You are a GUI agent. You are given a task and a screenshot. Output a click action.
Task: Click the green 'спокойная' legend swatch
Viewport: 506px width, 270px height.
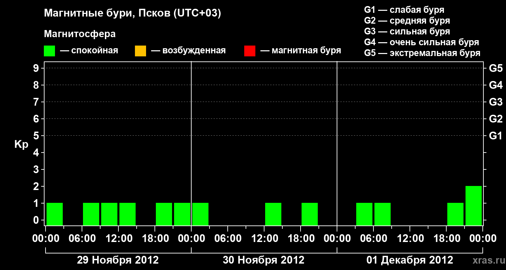tap(49, 51)
